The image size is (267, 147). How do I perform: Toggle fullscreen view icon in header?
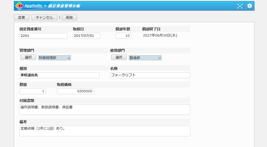click(240, 6)
